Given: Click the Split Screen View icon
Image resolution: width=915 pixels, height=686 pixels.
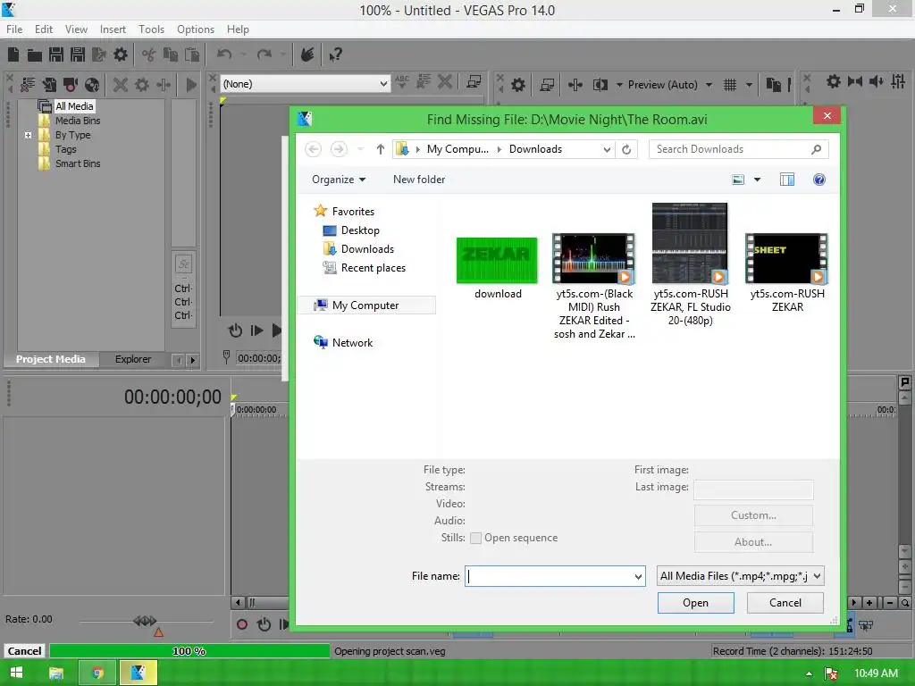Looking at the screenshot, I should click(600, 85).
